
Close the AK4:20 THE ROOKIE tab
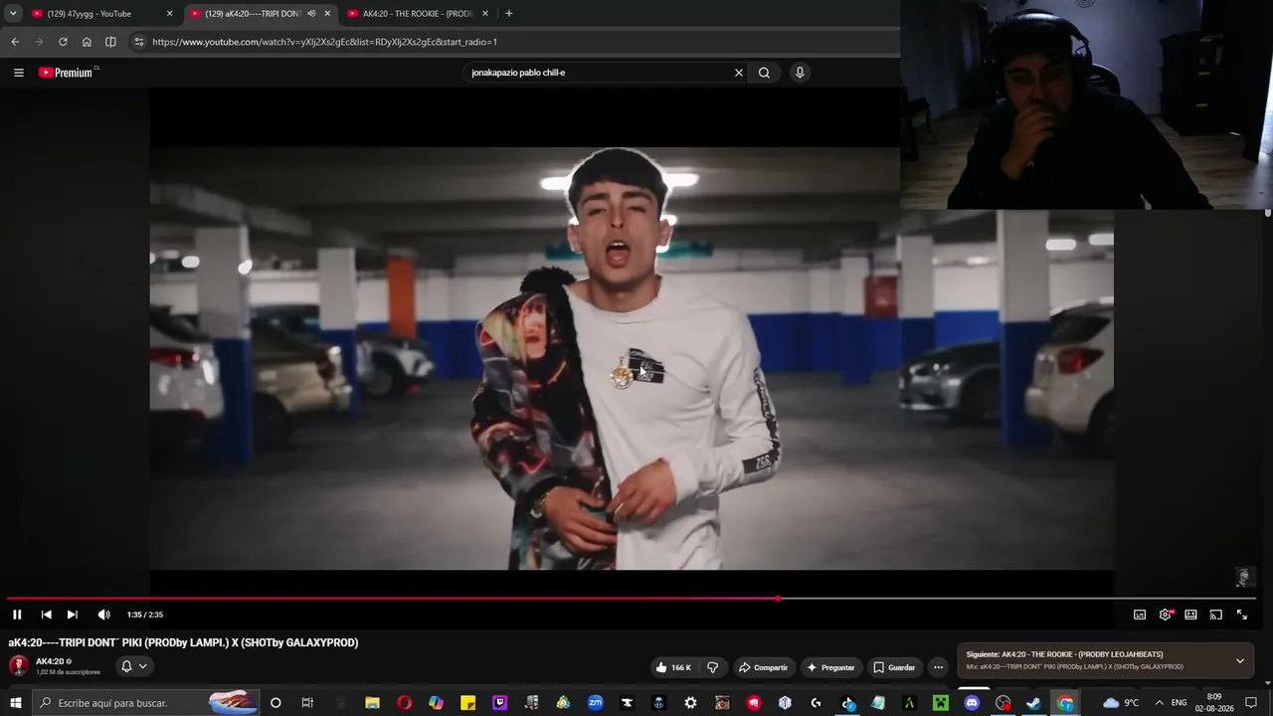pyautogui.click(x=485, y=14)
